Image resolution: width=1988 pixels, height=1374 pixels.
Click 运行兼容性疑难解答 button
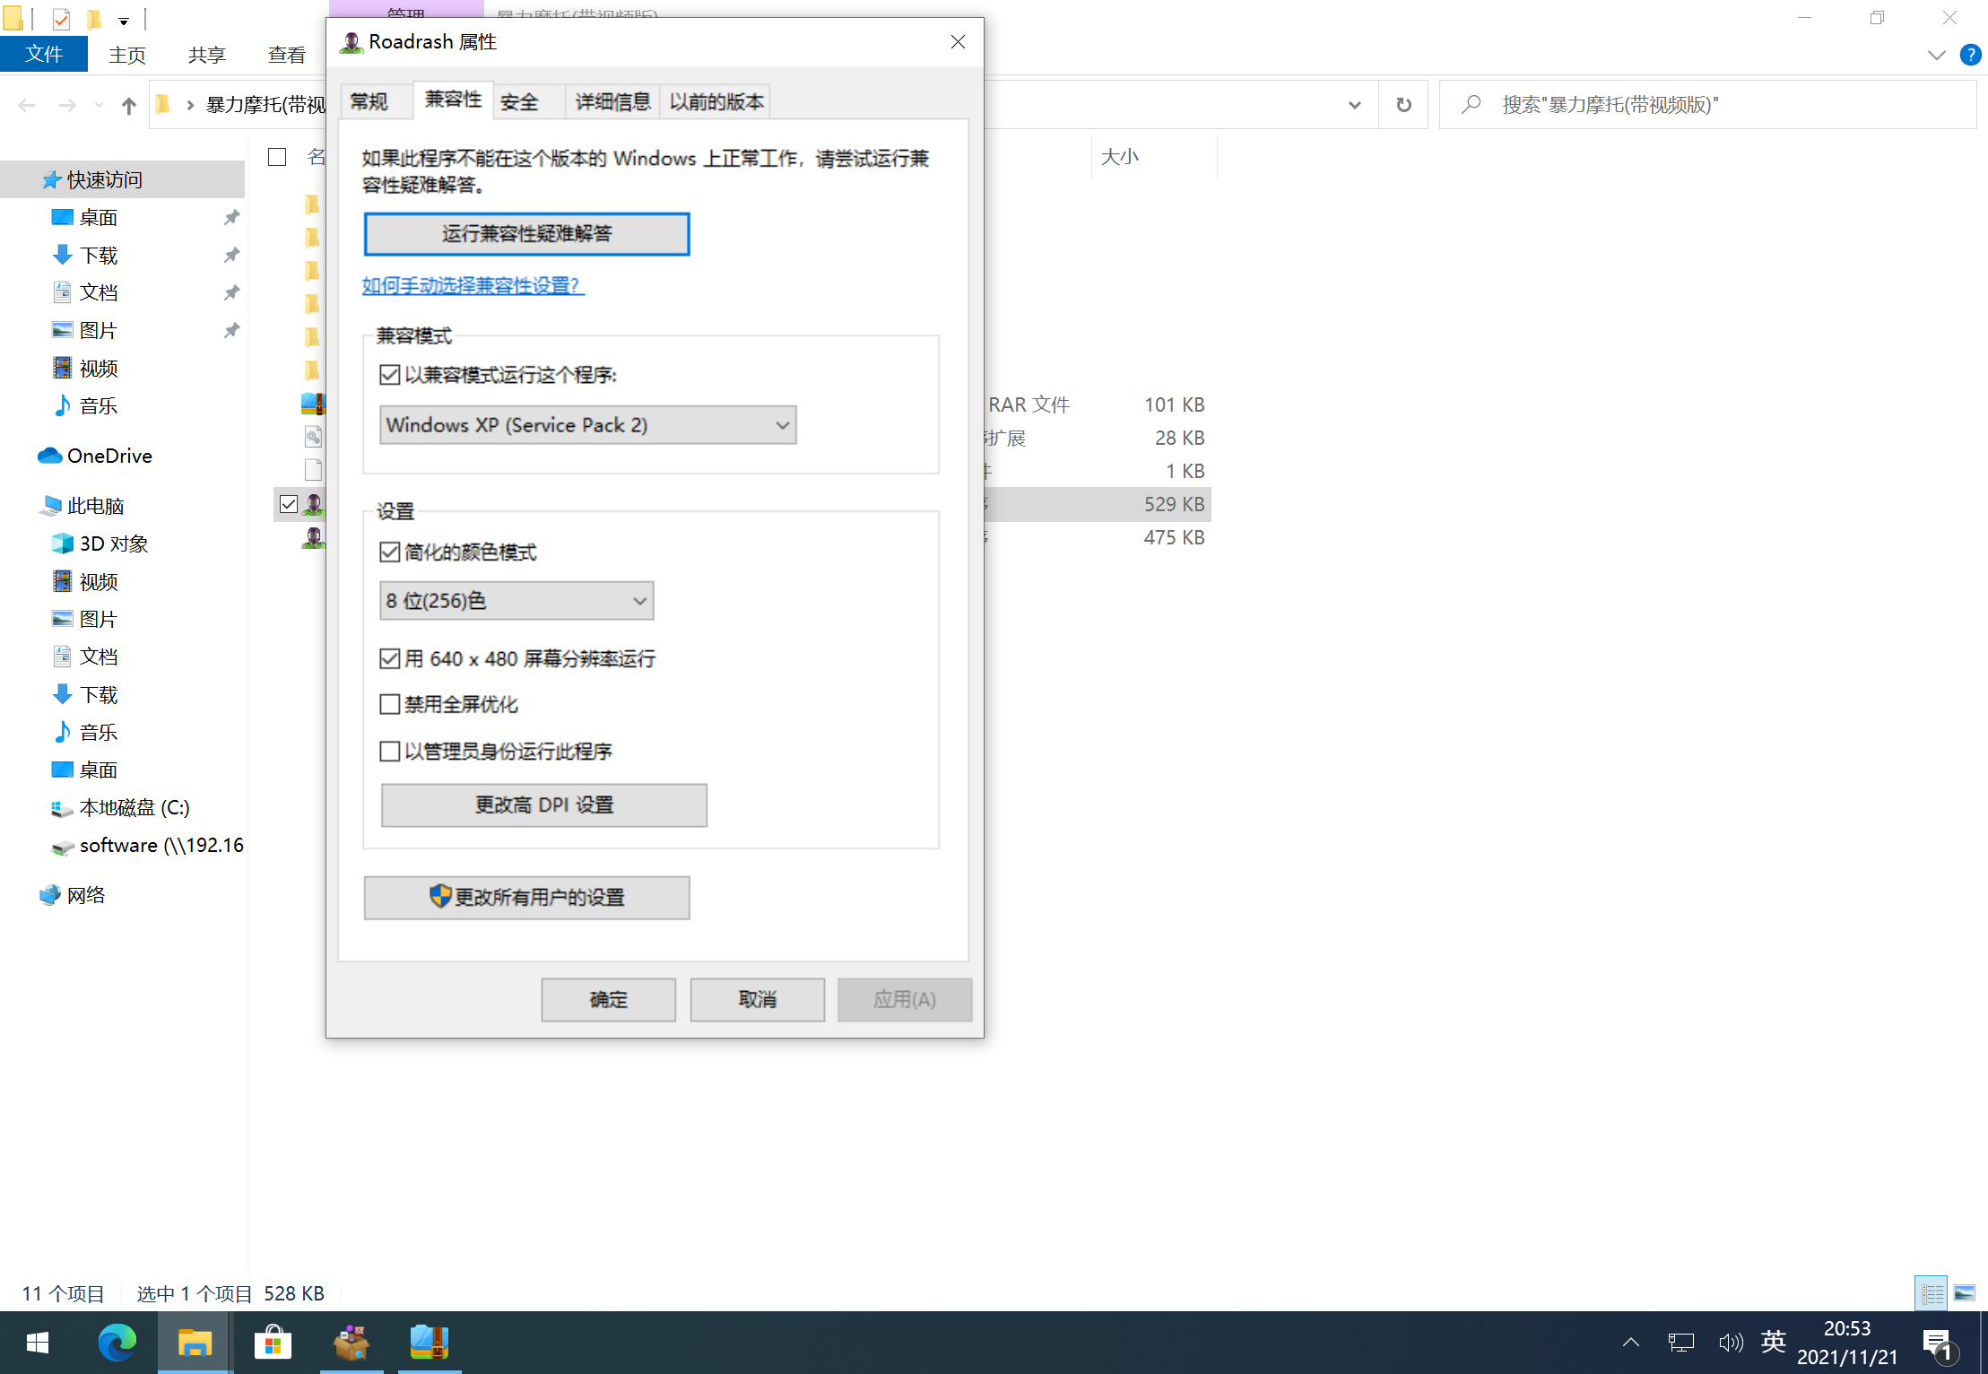[x=526, y=234]
